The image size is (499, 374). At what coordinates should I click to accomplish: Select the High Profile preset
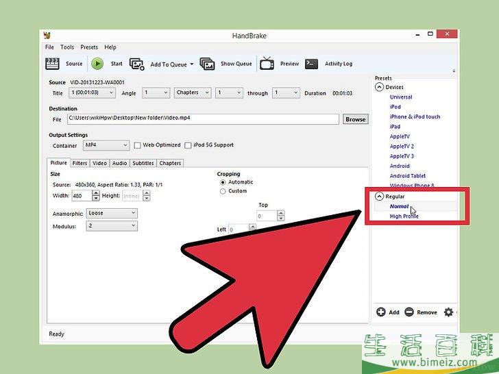coord(404,216)
